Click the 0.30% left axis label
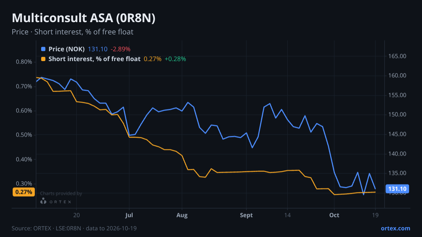The image size is (422, 237). pyautogui.click(x=24, y=184)
